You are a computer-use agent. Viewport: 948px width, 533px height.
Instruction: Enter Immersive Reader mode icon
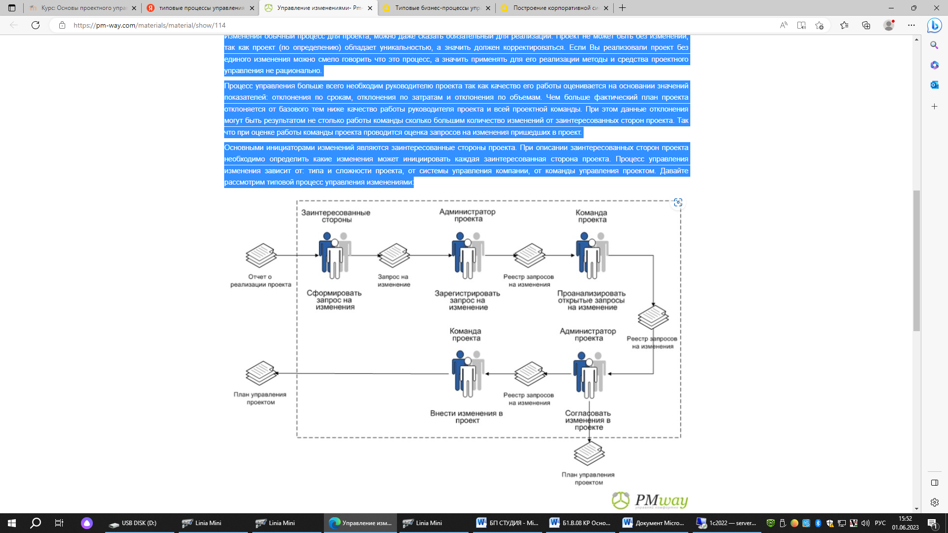click(x=801, y=25)
